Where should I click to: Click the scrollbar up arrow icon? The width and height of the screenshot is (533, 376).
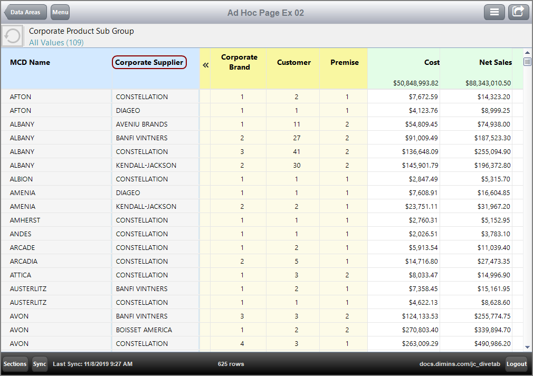tap(528, 52)
